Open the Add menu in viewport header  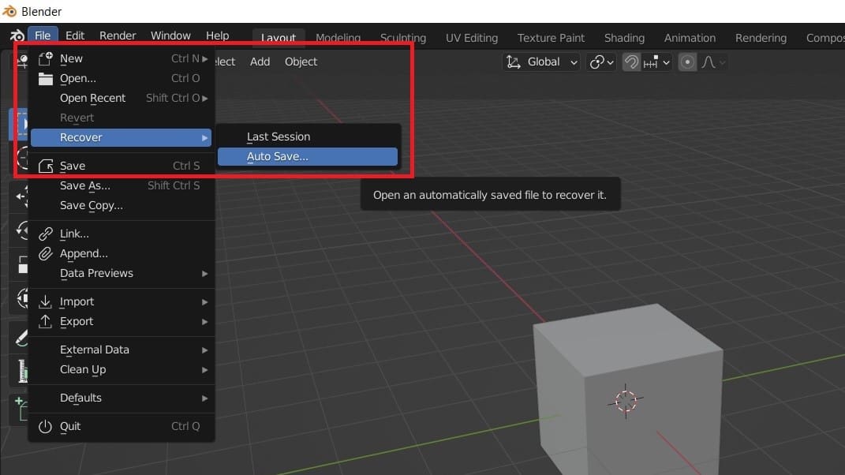point(260,62)
